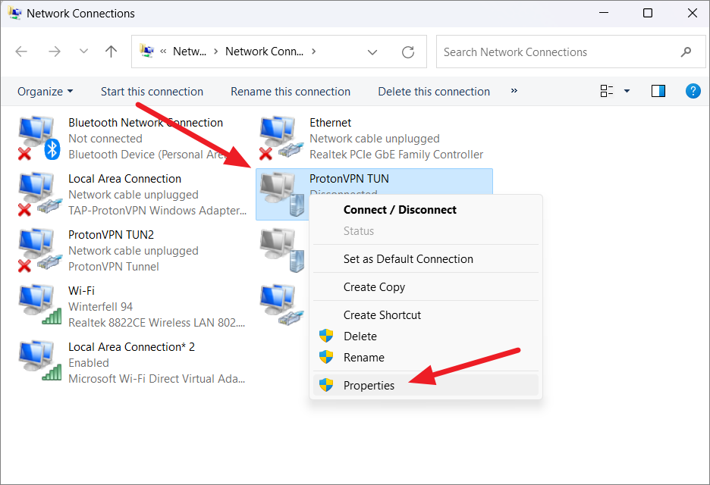Click the Network Connections title bar icon
The width and height of the screenshot is (710, 485).
pos(14,13)
